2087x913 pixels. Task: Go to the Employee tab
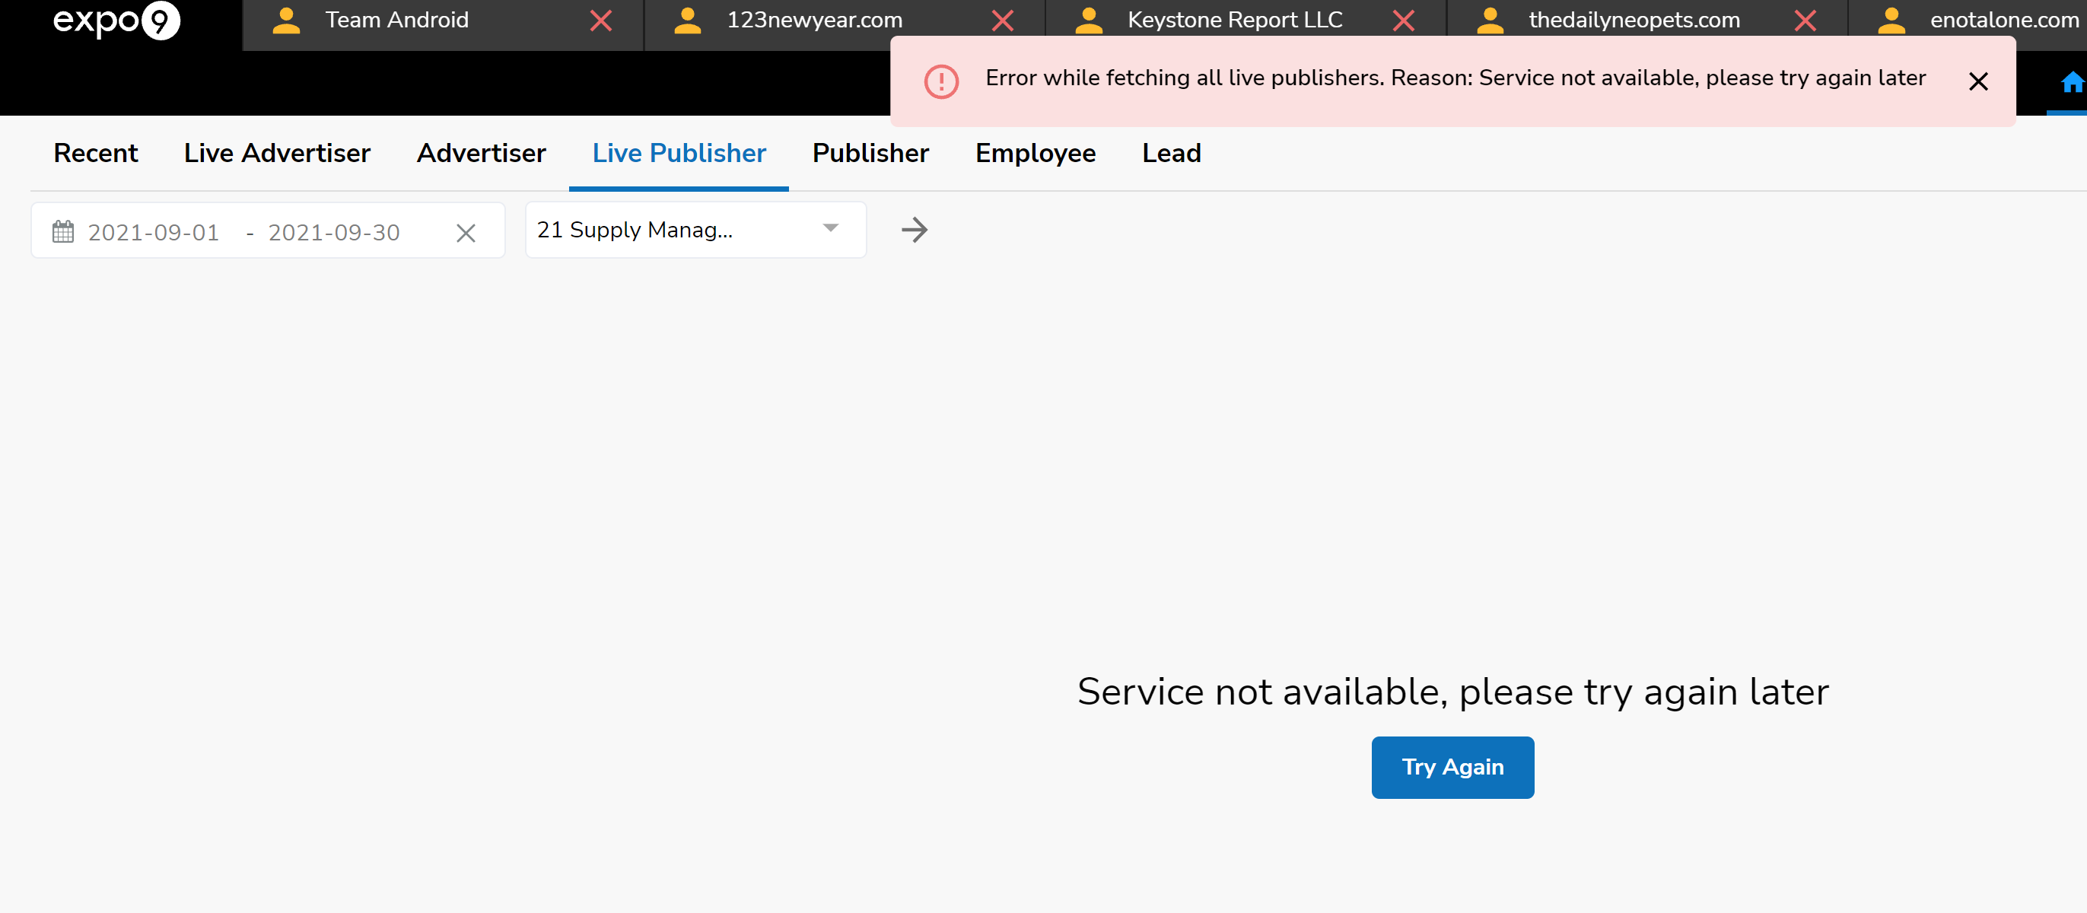click(1035, 153)
